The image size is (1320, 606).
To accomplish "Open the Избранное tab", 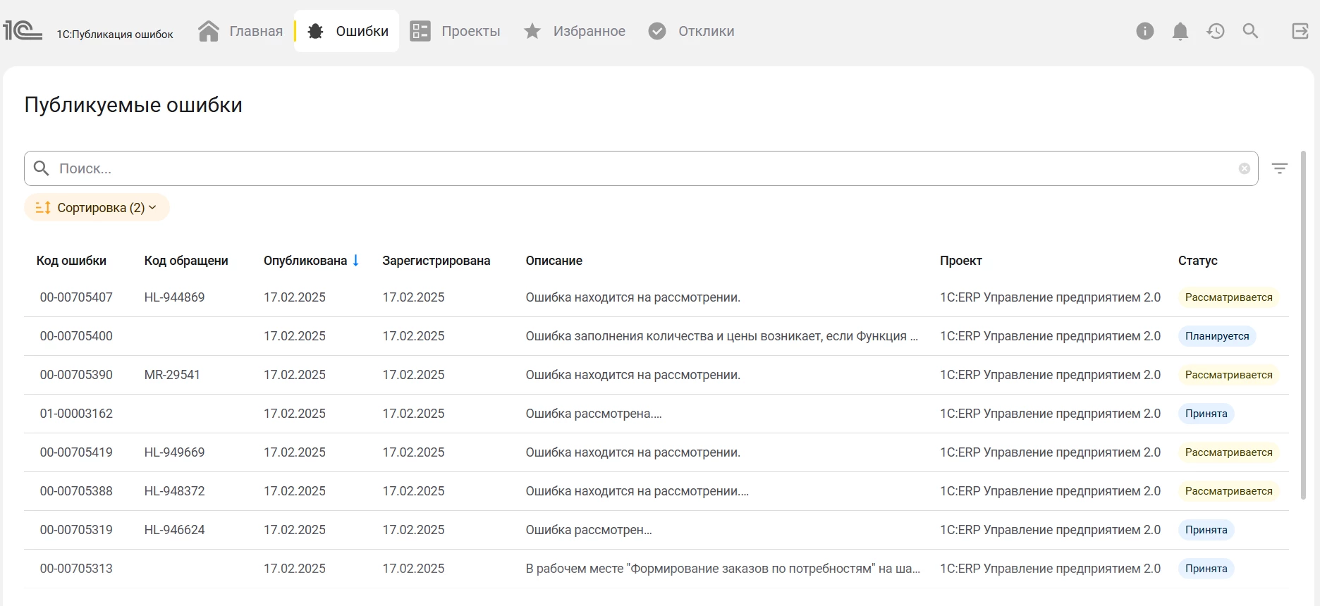I will (x=575, y=31).
